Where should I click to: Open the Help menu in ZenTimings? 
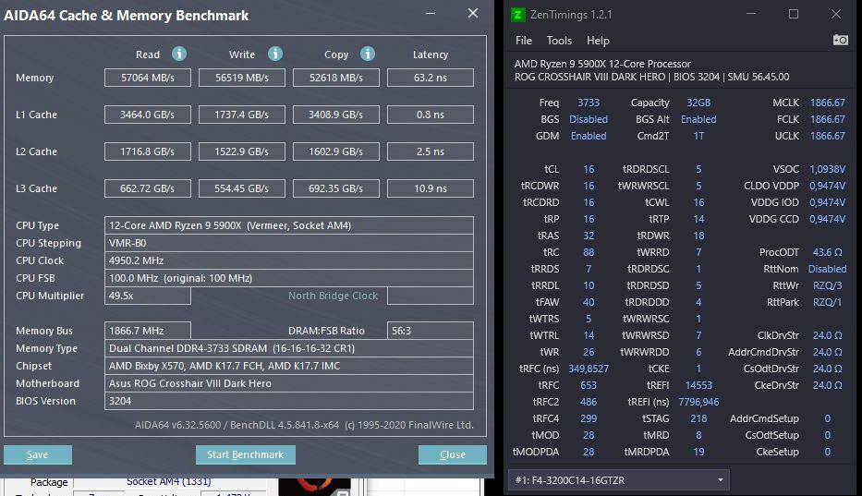pyautogui.click(x=598, y=41)
